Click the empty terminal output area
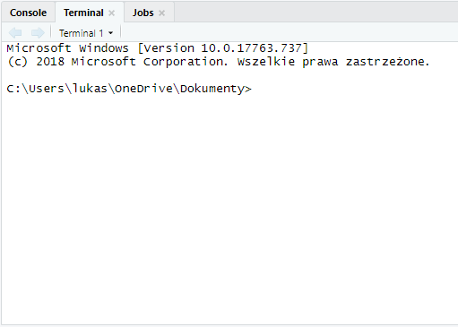This screenshot has height=327, width=458. (229, 209)
